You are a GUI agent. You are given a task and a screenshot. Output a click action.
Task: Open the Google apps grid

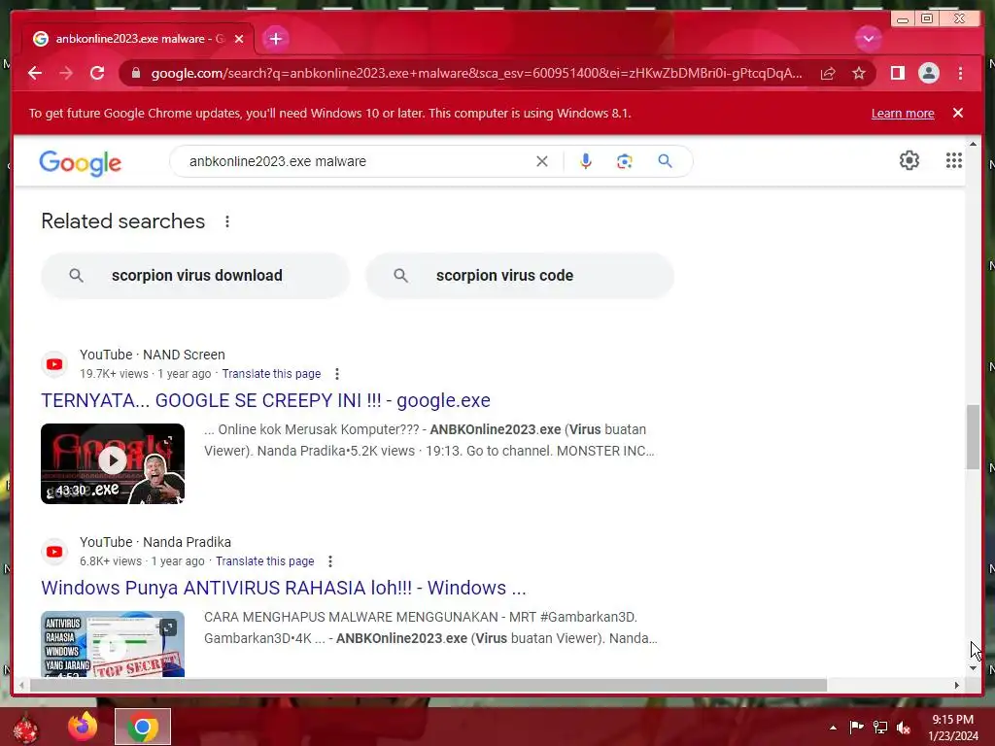tap(953, 160)
